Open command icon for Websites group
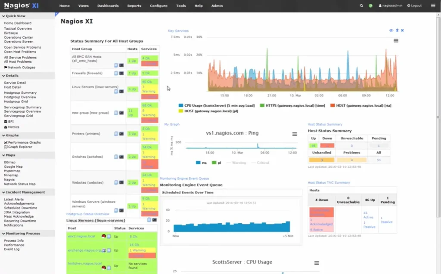441x274 pixels. [x=121, y=182]
